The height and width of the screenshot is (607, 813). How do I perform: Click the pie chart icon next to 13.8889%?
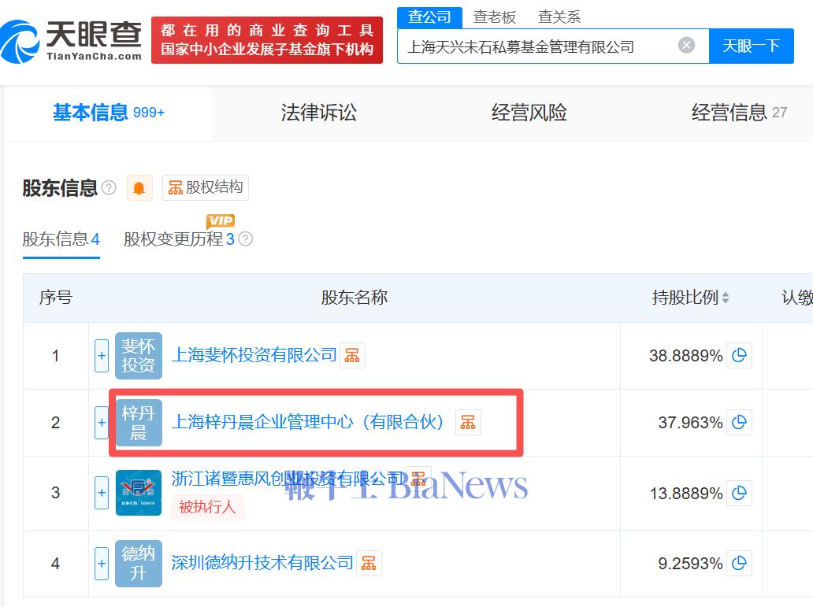tap(739, 492)
